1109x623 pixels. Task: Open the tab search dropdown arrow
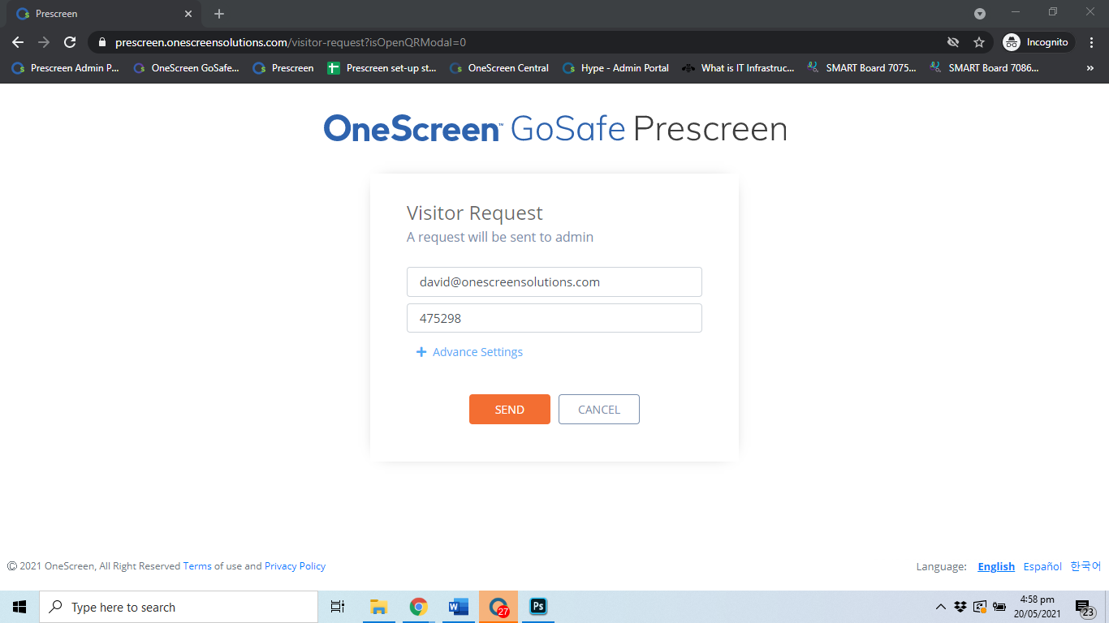[980, 14]
